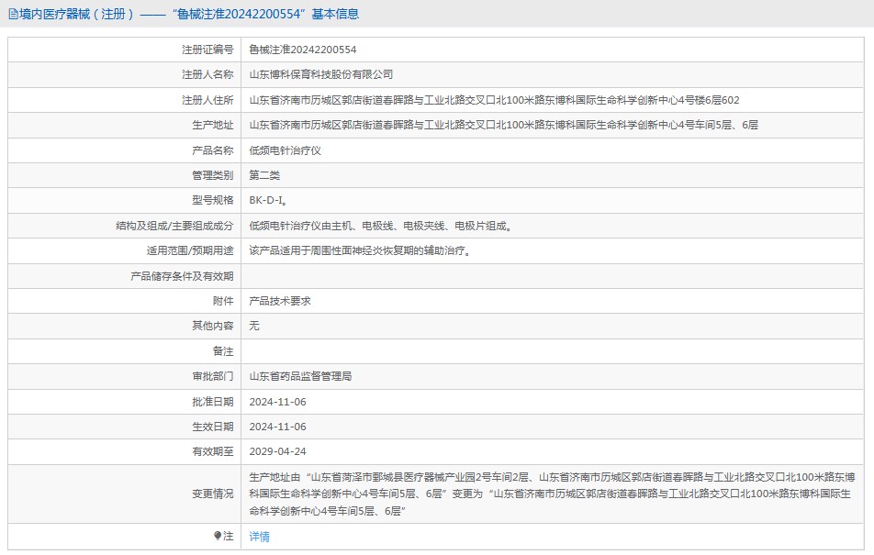Image resolution: width=874 pixels, height=555 pixels.
Task: Click the 其他内容 value 无
Action: pos(254,326)
